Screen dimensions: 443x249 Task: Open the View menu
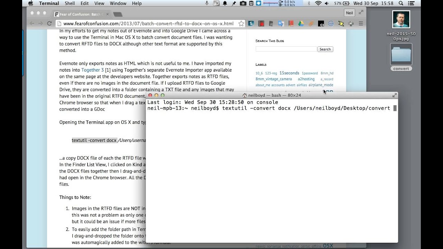pos(99,3)
